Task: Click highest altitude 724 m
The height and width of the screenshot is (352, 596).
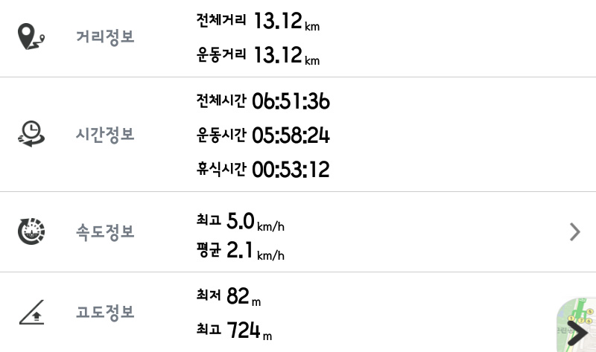Action: coord(250,330)
